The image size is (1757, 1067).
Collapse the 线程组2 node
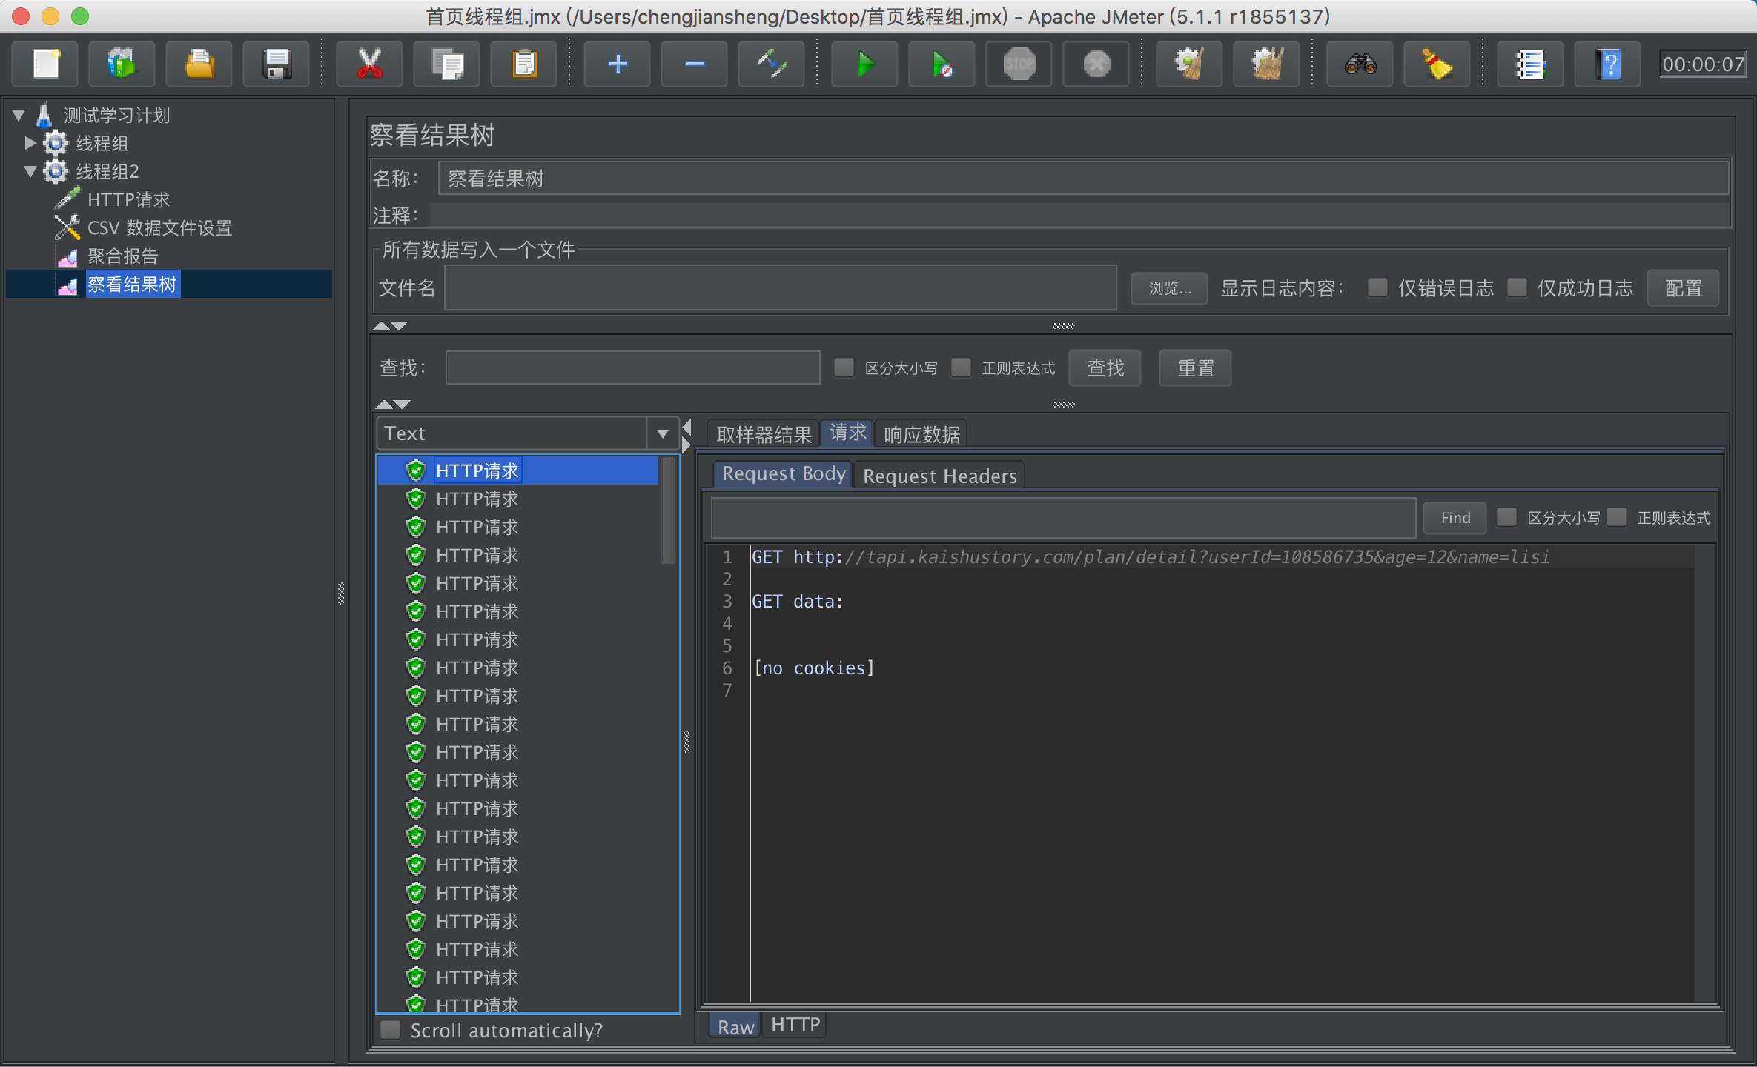pos(30,171)
